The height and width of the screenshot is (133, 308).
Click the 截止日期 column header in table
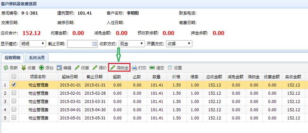click(95, 77)
